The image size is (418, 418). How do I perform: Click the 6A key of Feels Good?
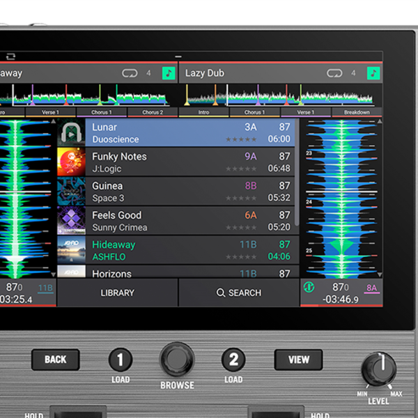[x=251, y=215]
